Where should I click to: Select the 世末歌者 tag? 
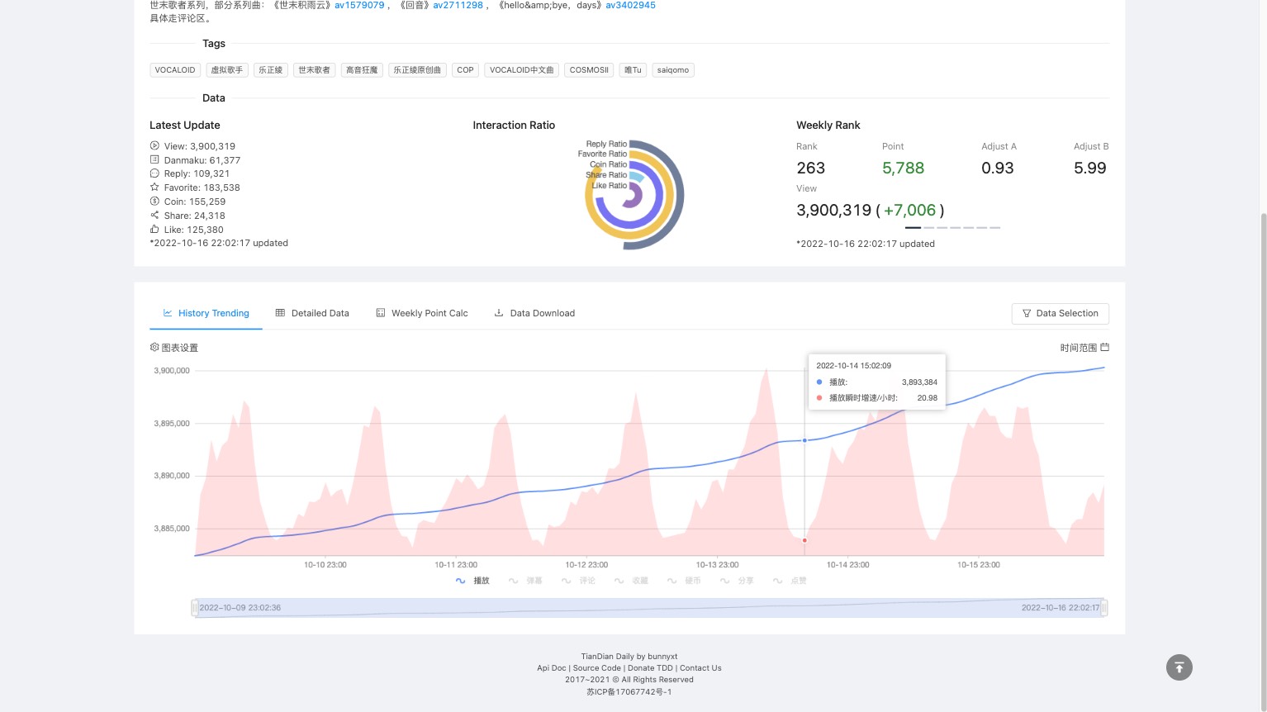tap(315, 70)
